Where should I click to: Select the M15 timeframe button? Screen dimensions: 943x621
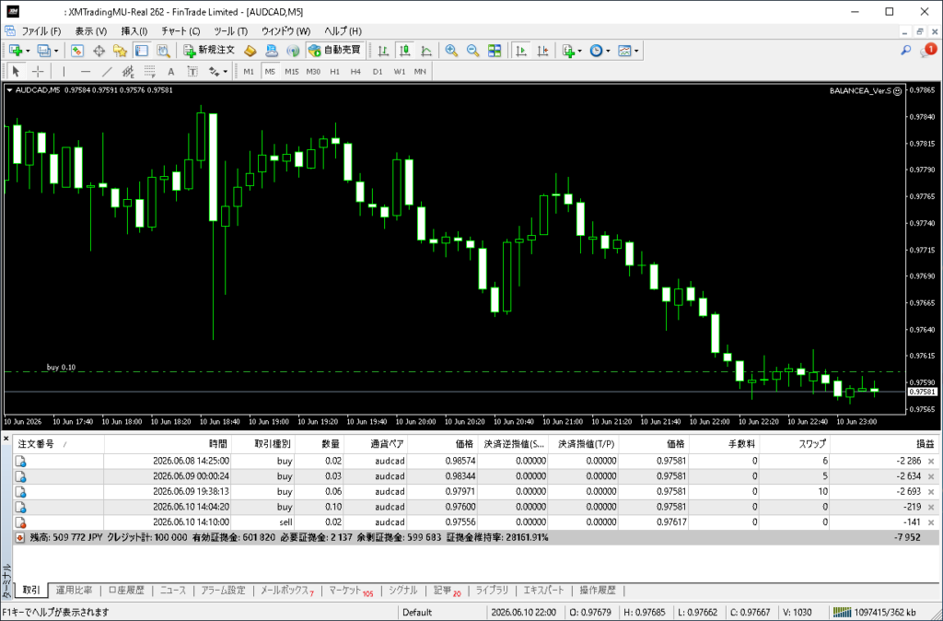(292, 72)
